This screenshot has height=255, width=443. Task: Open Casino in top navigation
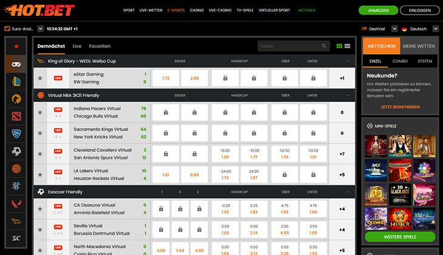[x=197, y=10]
